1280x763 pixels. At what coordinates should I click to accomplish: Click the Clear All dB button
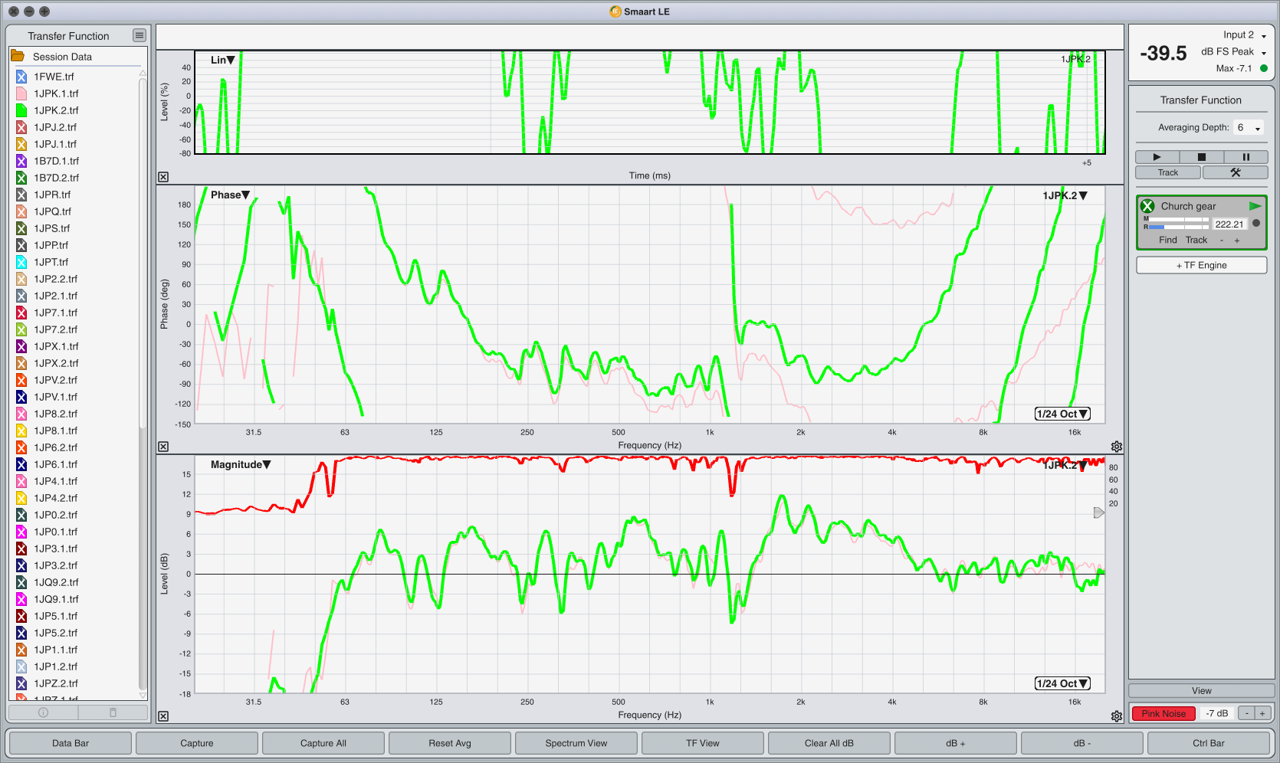click(829, 743)
